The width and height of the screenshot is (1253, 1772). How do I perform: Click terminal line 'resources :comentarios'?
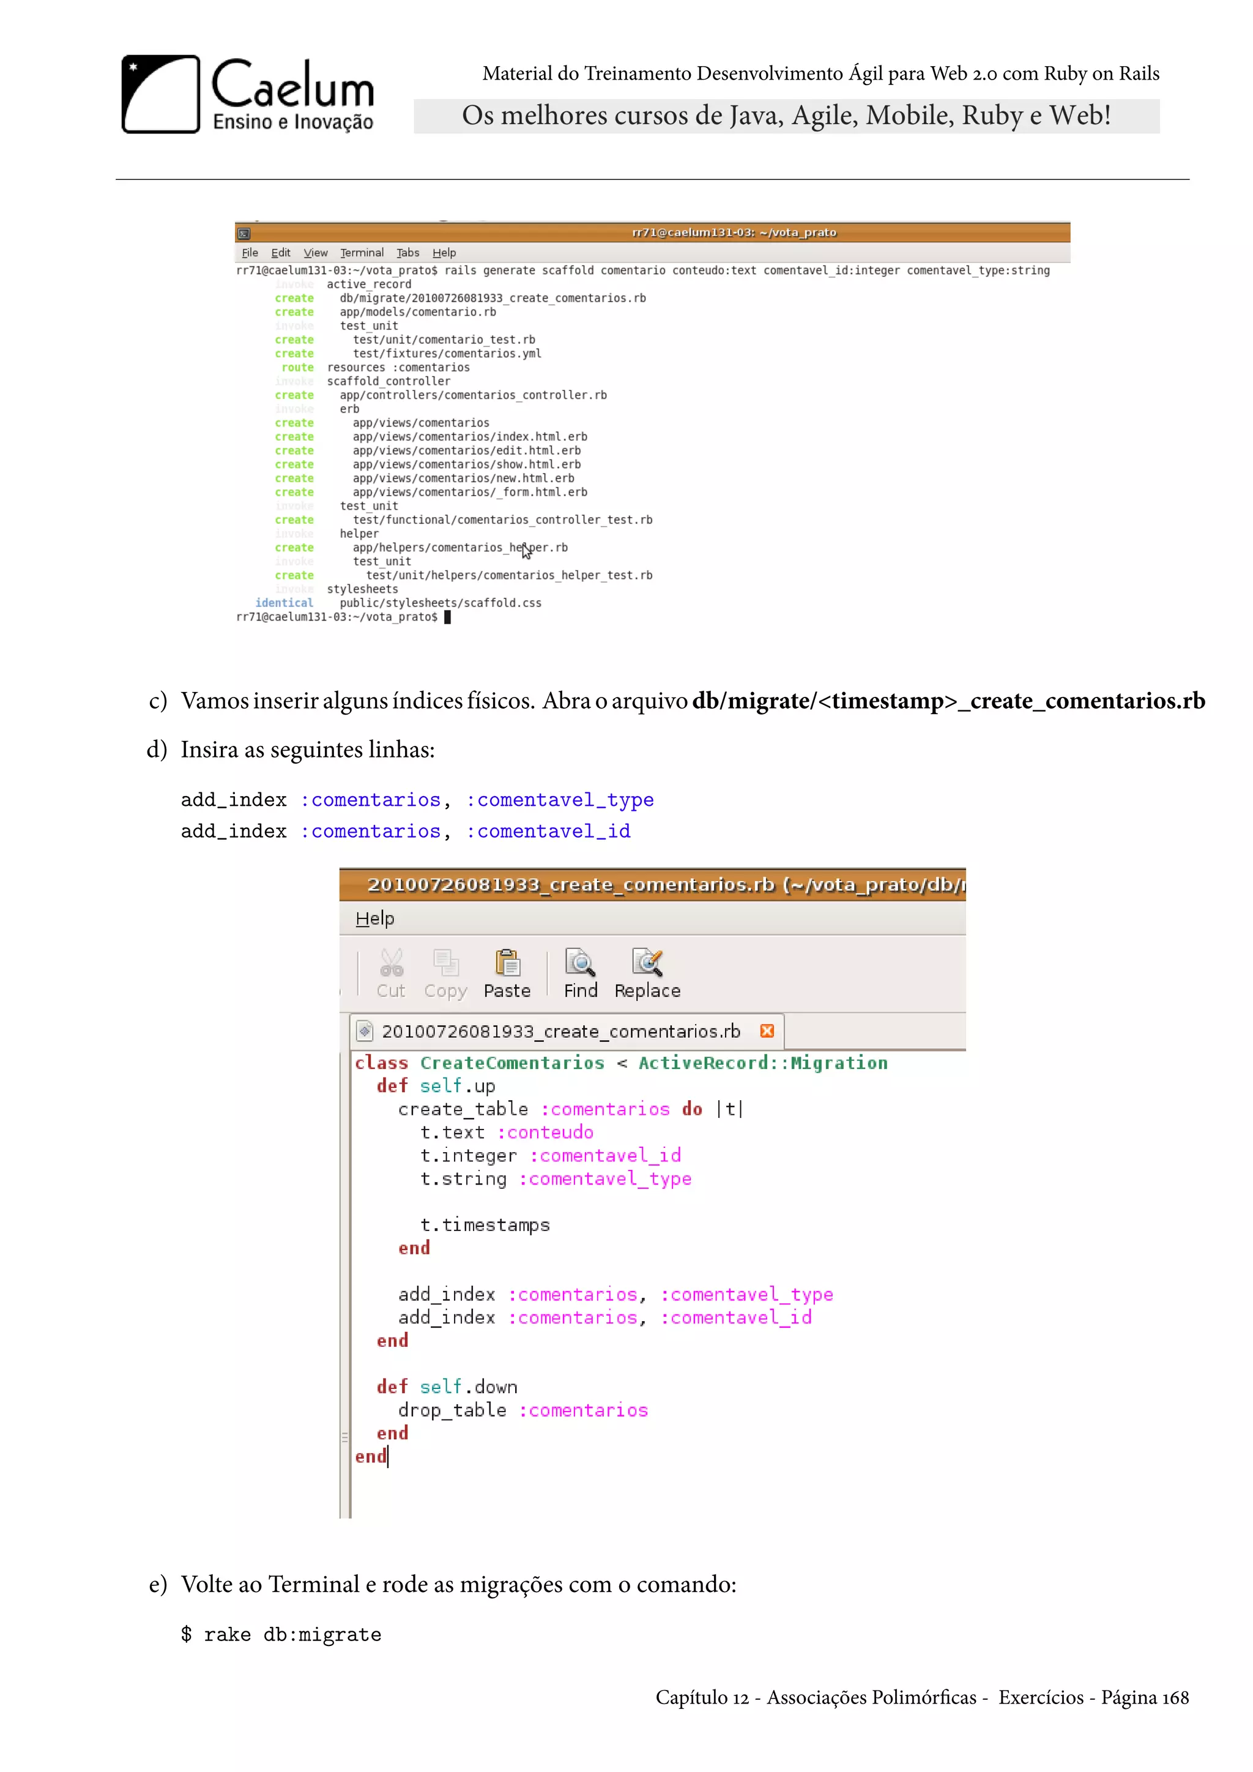(x=398, y=367)
